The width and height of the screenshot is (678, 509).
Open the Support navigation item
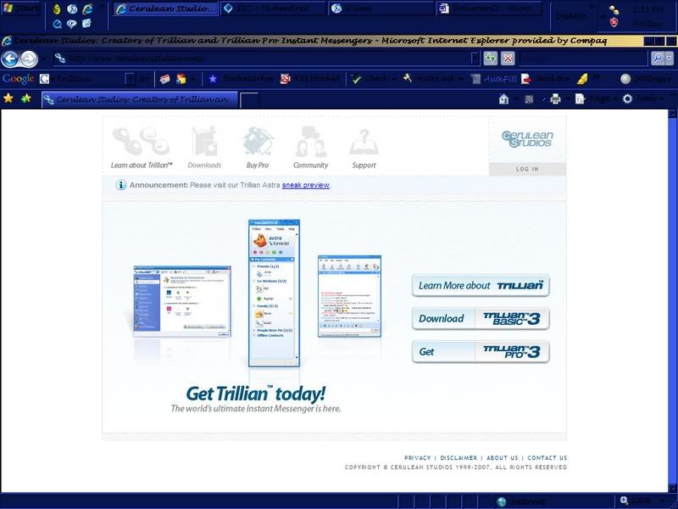click(364, 148)
